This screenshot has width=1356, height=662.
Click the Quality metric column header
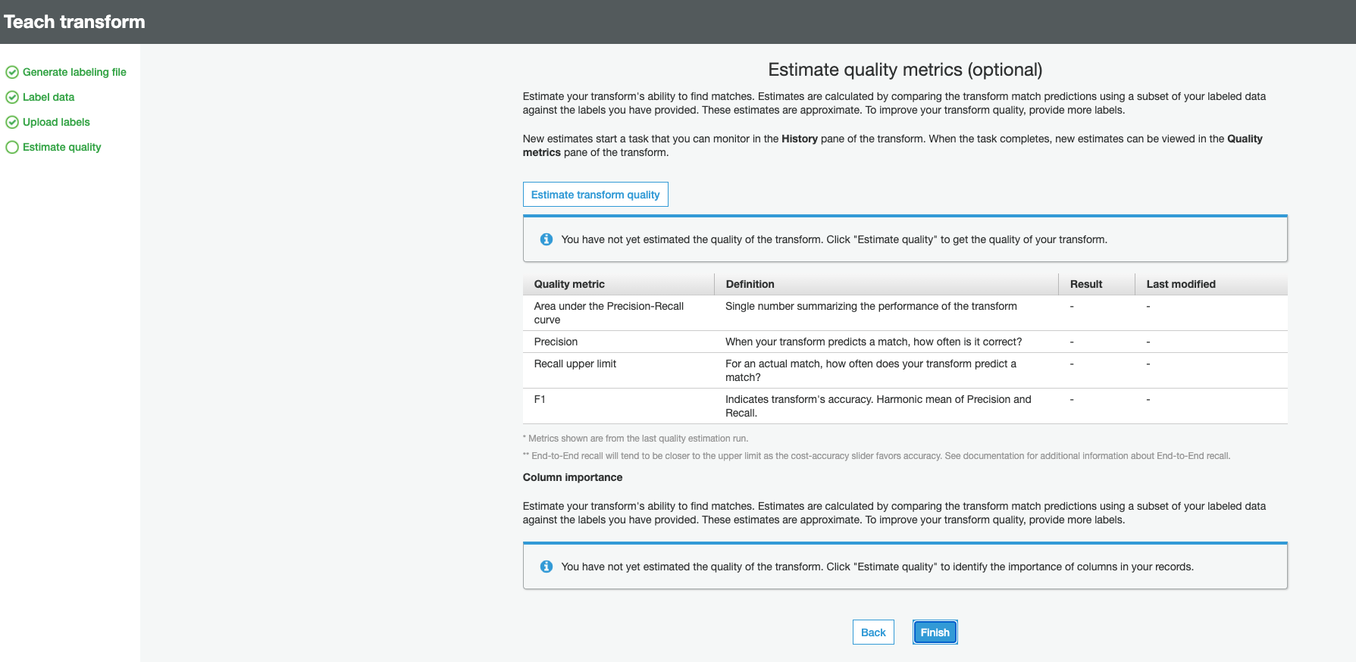pyautogui.click(x=569, y=285)
